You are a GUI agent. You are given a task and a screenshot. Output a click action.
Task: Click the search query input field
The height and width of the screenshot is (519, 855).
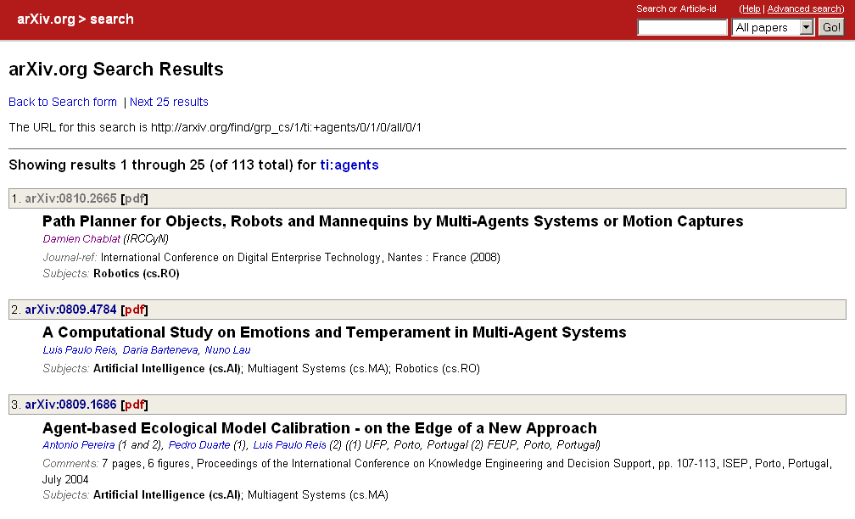pos(681,26)
